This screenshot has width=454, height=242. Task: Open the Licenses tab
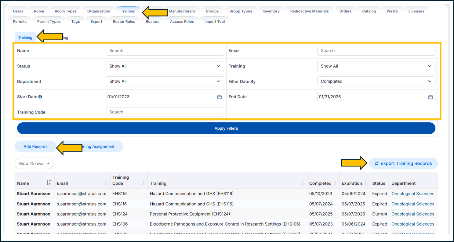[416, 11]
